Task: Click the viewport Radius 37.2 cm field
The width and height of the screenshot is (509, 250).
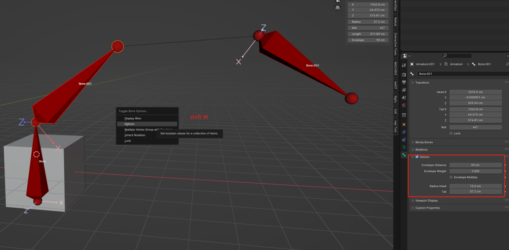Action: pyautogui.click(x=368, y=22)
